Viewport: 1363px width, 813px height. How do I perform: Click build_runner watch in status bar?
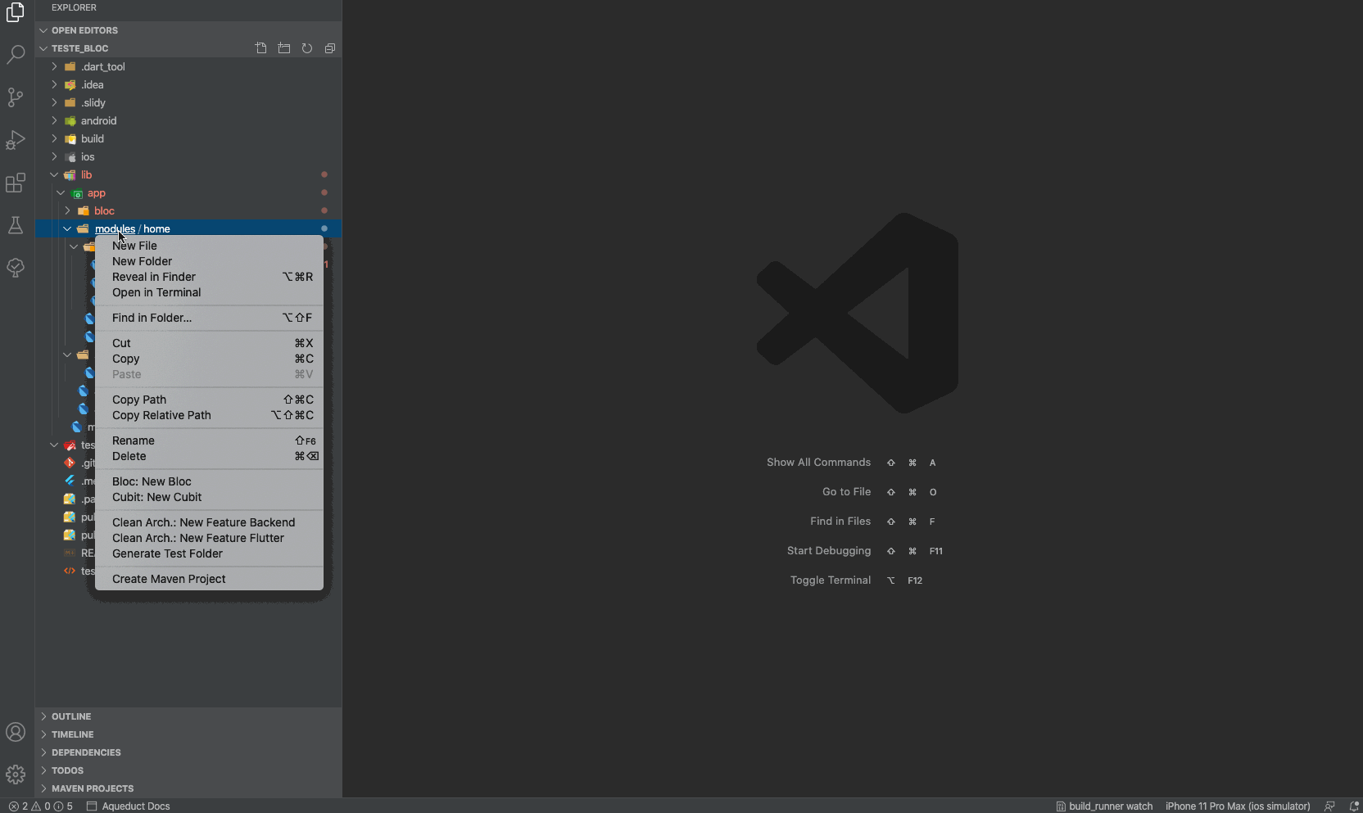[1104, 806]
